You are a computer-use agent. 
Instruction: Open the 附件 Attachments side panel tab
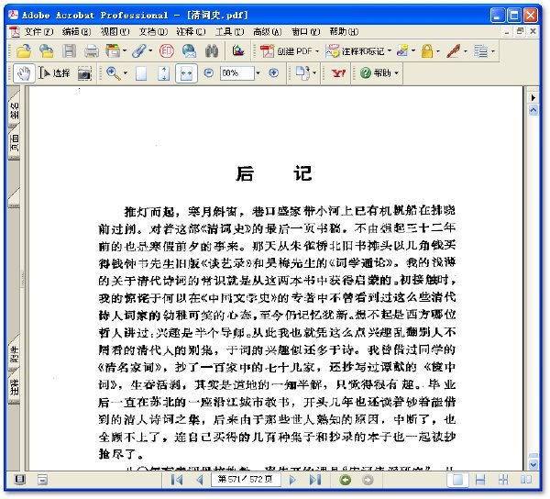[x=14, y=354]
